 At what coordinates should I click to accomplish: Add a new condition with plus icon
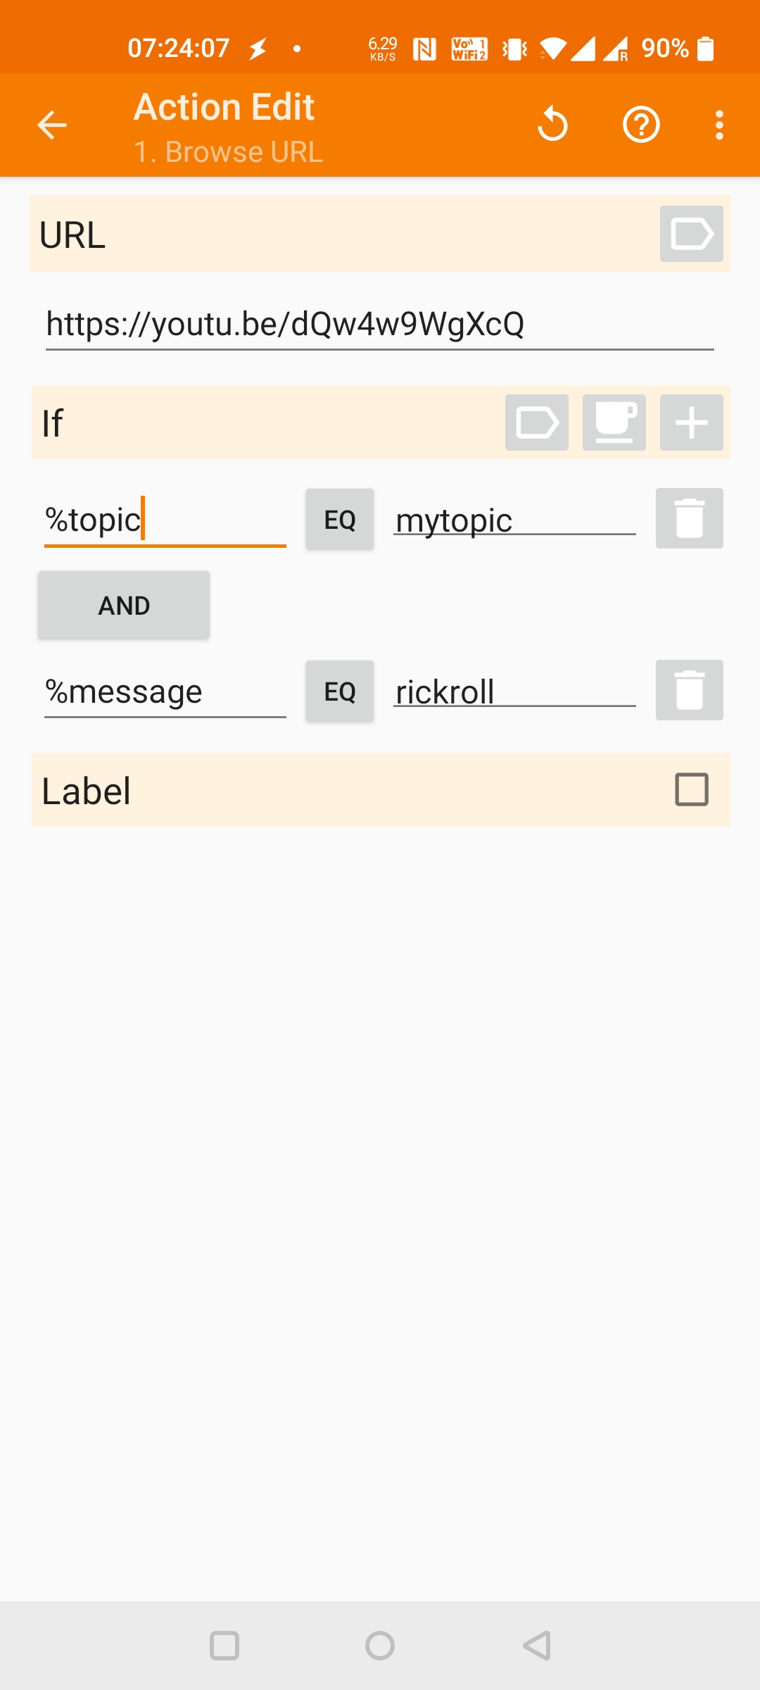pyautogui.click(x=691, y=423)
